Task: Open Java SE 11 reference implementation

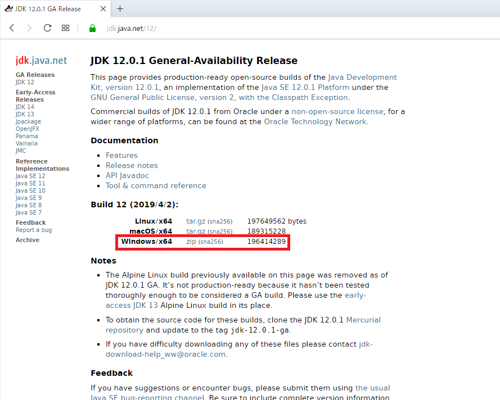Action: (30, 183)
